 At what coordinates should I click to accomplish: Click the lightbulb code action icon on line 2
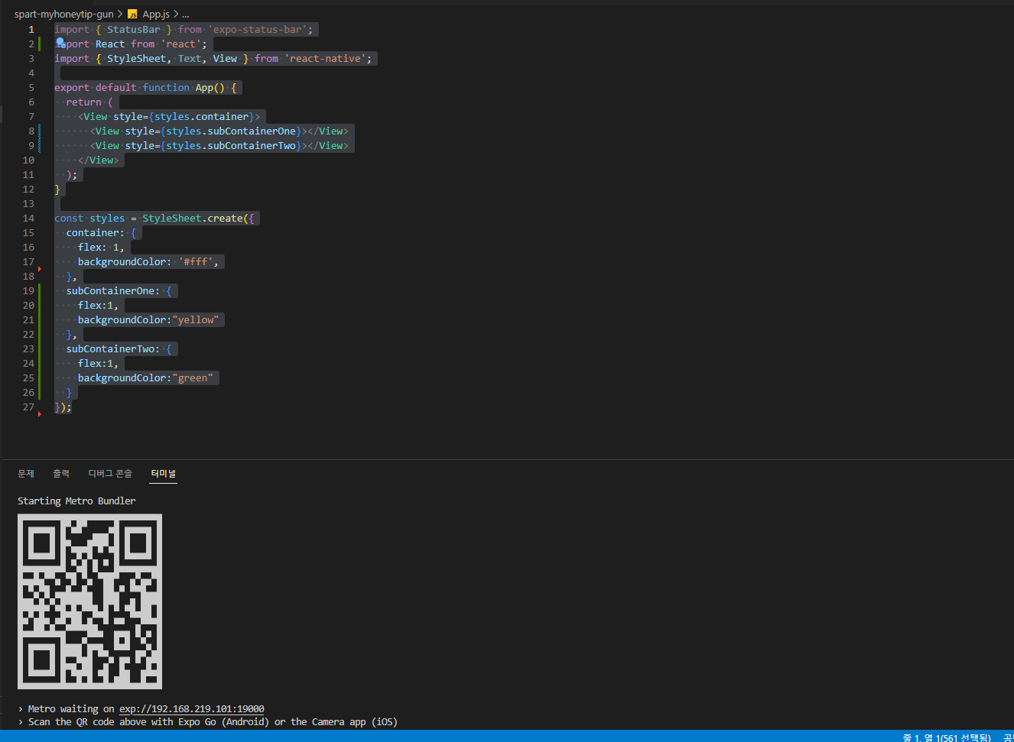[60, 43]
